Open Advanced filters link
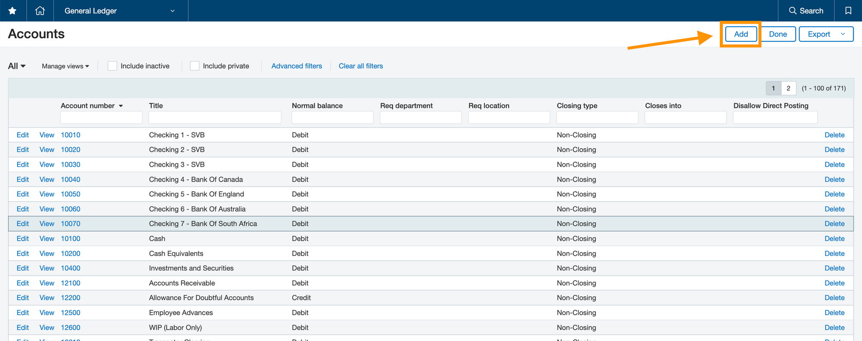Image resolution: width=862 pixels, height=341 pixels. click(x=297, y=66)
